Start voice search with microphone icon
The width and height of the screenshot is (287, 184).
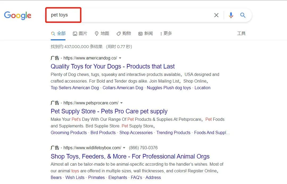(x=231, y=15)
